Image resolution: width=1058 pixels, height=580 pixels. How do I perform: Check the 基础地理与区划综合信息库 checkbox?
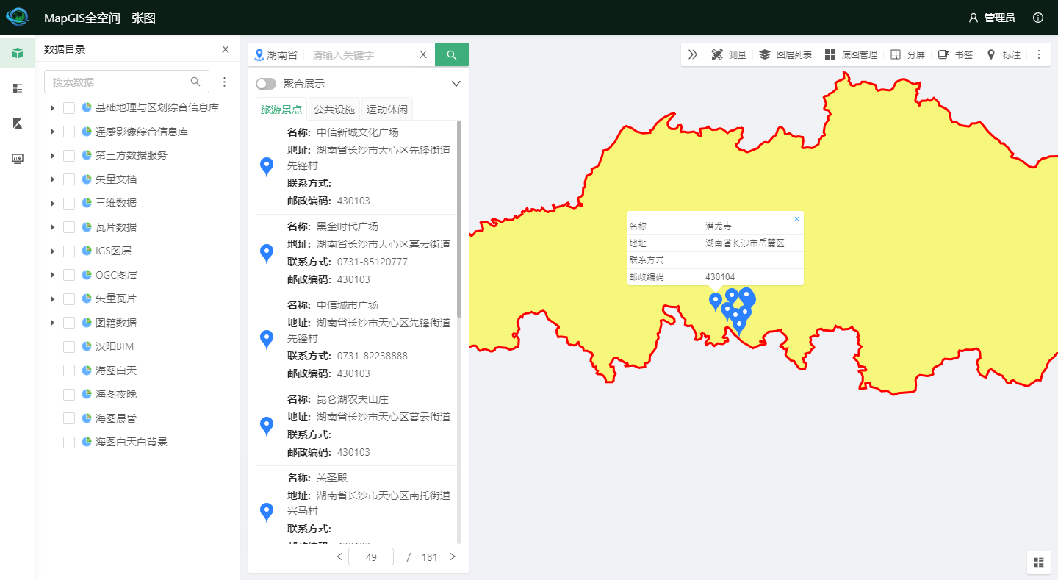pos(69,108)
